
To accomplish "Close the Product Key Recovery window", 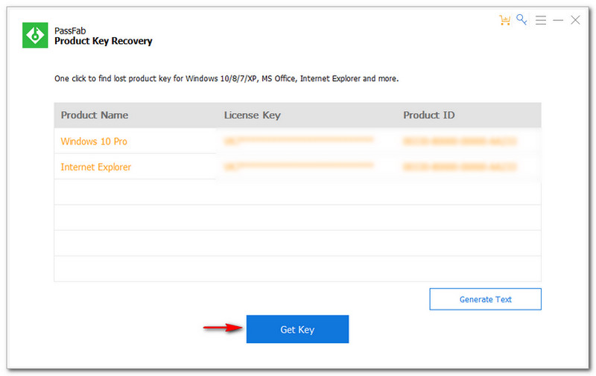I will click(575, 20).
